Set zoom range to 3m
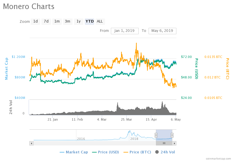 [x=68, y=21]
